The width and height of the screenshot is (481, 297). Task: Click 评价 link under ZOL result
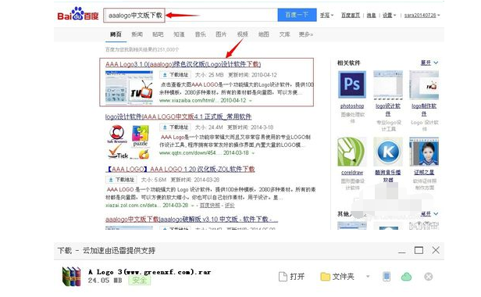[x=230, y=206]
